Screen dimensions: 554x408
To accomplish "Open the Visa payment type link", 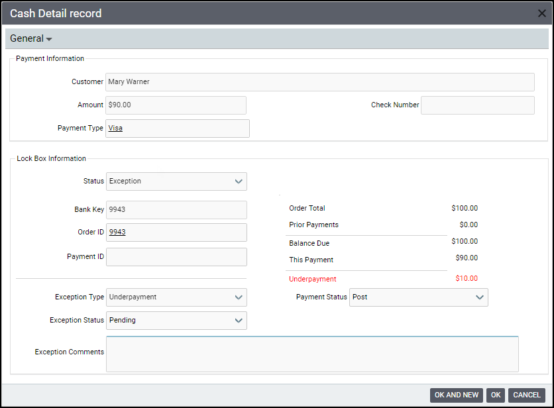I will [x=115, y=128].
